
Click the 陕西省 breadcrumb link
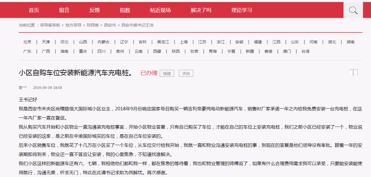[x=92, y=25]
